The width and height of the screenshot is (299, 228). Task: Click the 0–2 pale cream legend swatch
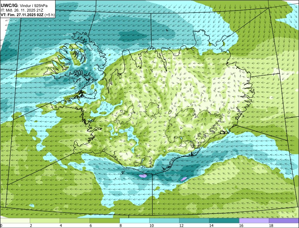coord(15,221)
